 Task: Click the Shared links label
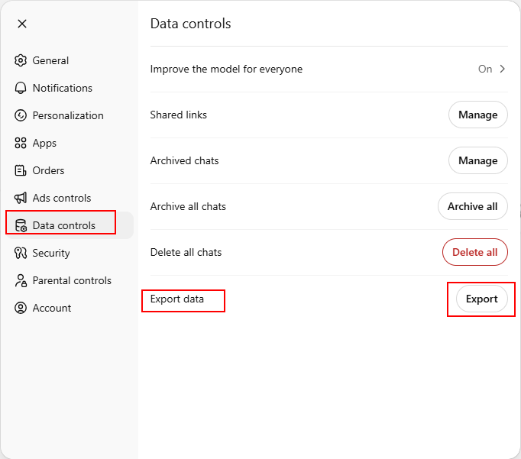coord(179,115)
